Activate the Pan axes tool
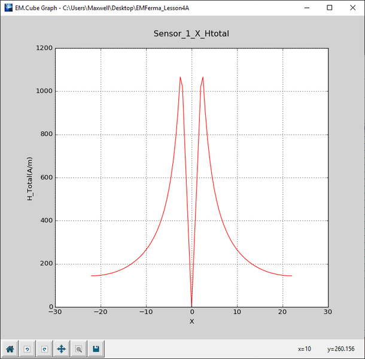 point(61,348)
